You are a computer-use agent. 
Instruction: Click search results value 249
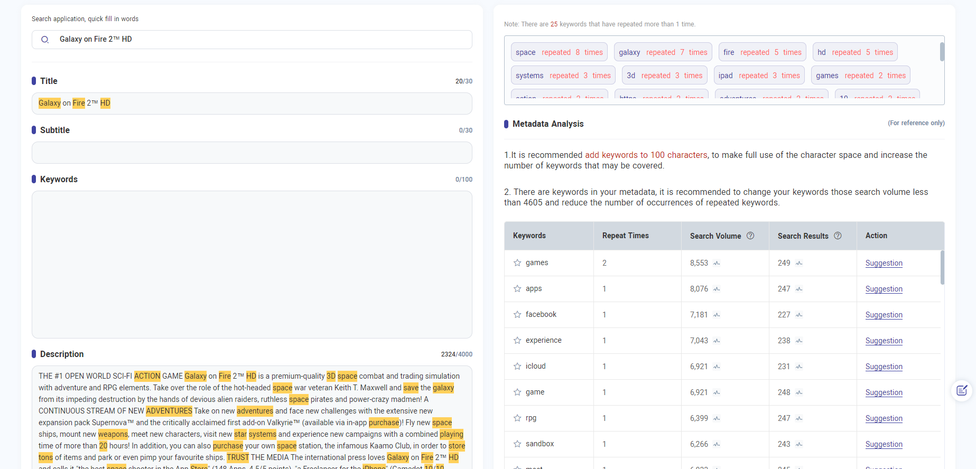(x=784, y=263)
